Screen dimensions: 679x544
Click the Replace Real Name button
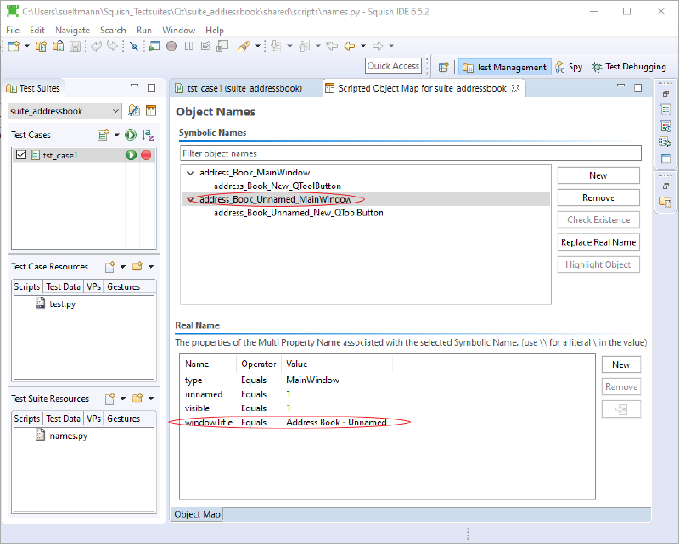(x=598, y=242)
